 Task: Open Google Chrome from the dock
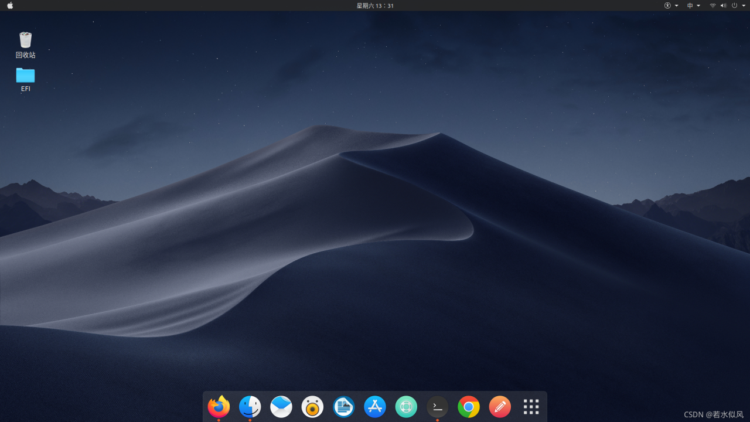pyautogui.click(x=469, y=406)
